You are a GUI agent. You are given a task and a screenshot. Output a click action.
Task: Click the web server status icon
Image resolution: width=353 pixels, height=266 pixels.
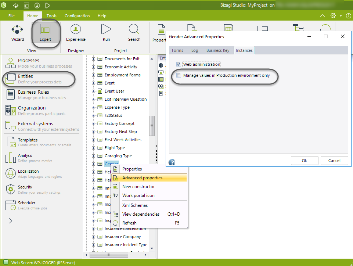6,262
